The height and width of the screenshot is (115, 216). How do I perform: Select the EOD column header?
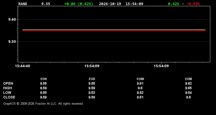[92, 79]
